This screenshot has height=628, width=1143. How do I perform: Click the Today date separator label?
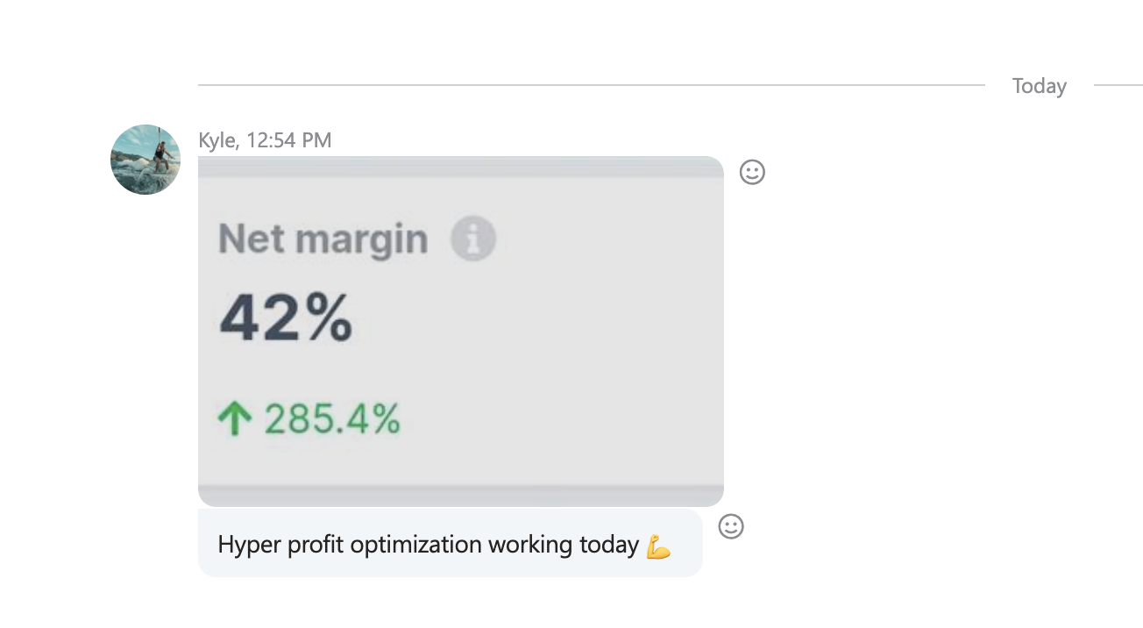(x=1040, y=86)
